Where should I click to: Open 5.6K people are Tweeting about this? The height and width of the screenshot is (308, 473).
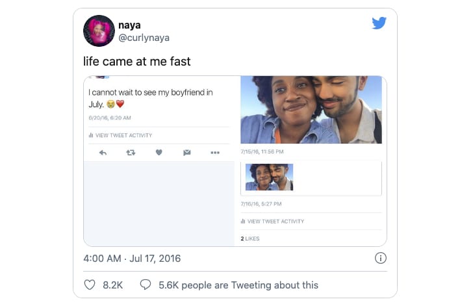pyautogui.click(x=238, y=285)
